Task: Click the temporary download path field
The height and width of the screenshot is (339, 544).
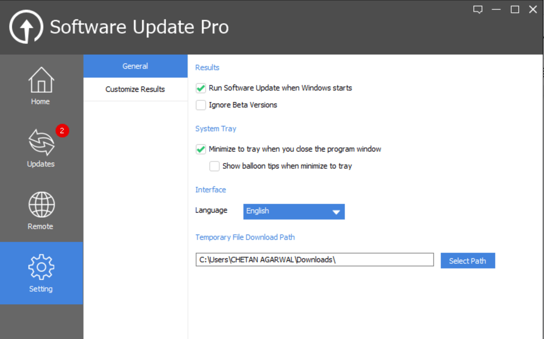Action: click(x=314, y=260)
